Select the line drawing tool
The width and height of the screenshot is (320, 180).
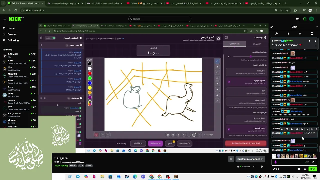point(217,101)
